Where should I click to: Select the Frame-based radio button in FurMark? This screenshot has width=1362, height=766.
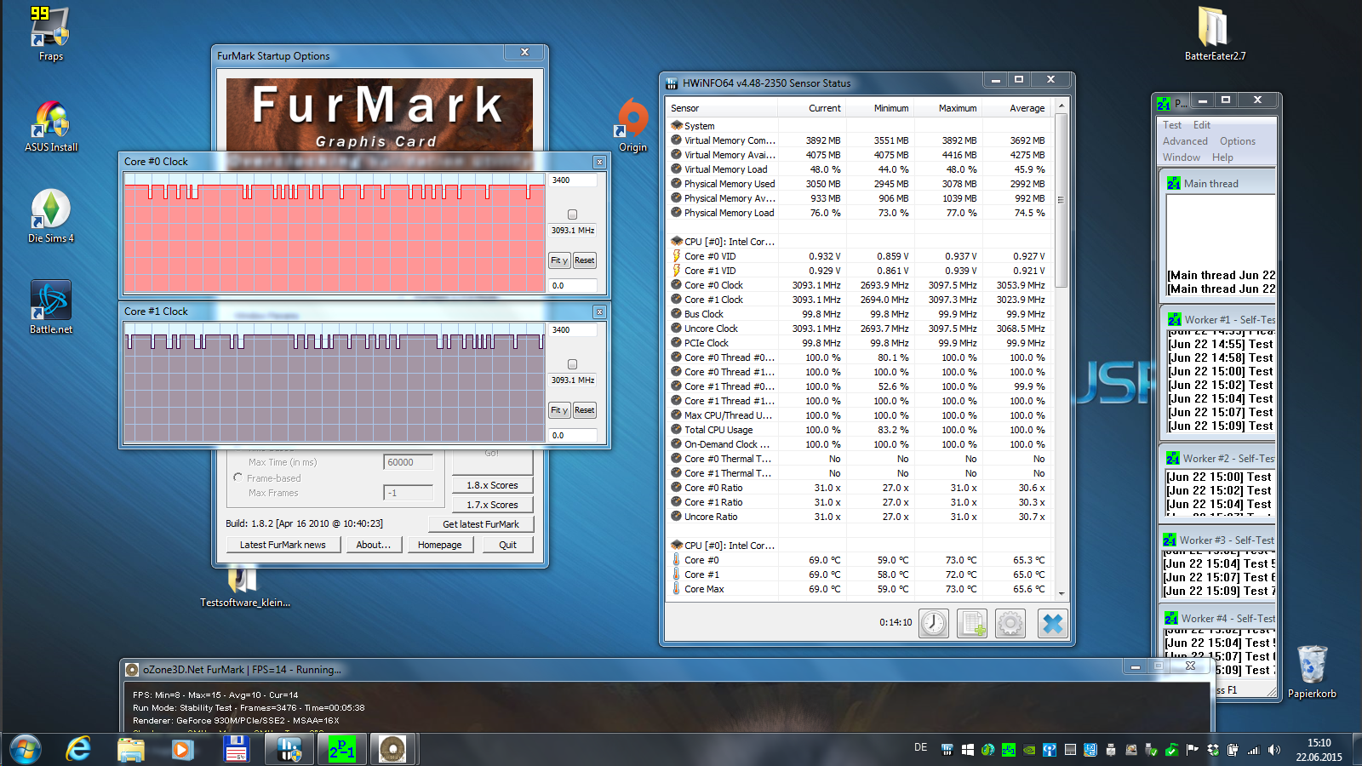[237, 477]
